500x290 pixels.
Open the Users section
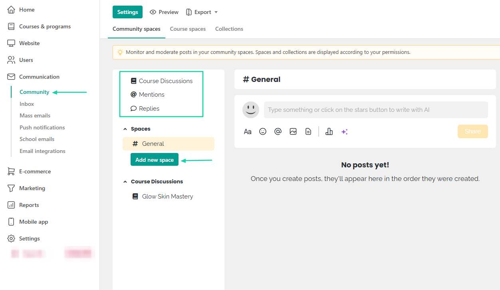point(26,60)
